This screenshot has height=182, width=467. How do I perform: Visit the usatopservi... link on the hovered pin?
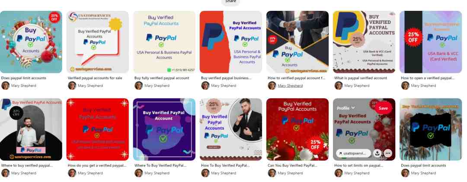point(354,153)
